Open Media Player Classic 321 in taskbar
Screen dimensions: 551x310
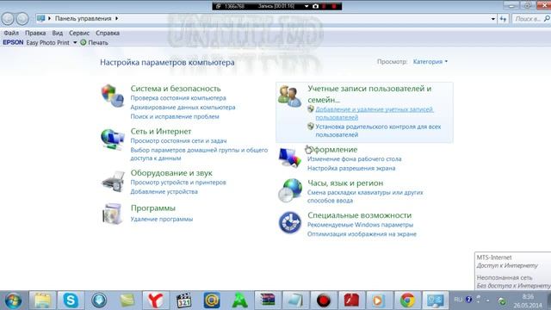[x=183, y=301]
